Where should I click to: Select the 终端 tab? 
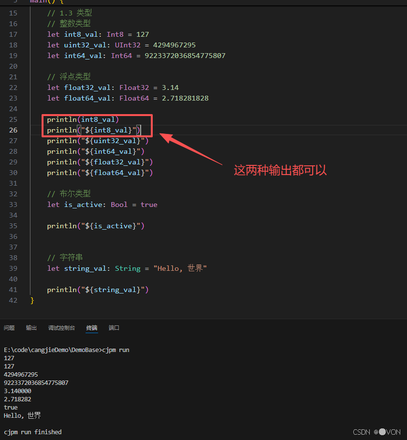[x=92, y=328]
